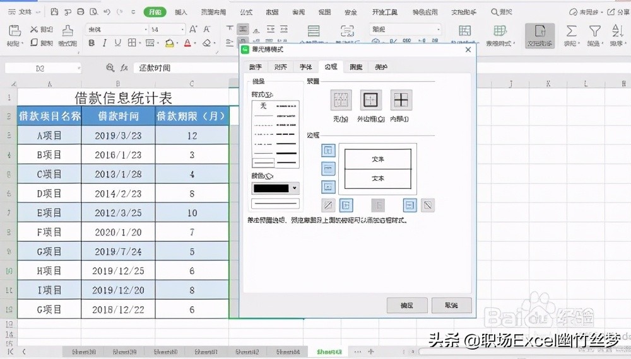This screenshot has width=631, height=359.
Task: Open the 开发工具 Developer tab
Action: [x=384, y=12]
